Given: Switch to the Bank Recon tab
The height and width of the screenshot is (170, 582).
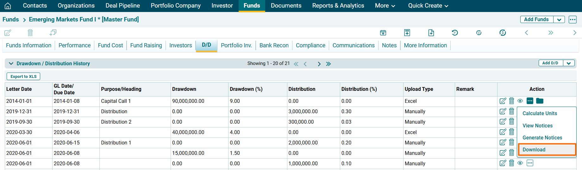Looking at the screenshot, I should 274,45.
